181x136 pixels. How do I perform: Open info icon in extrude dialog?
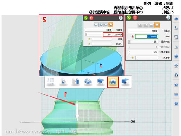(x=121, y=18)
